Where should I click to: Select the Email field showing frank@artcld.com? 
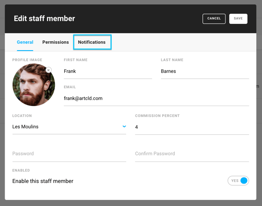pos(157,99)
